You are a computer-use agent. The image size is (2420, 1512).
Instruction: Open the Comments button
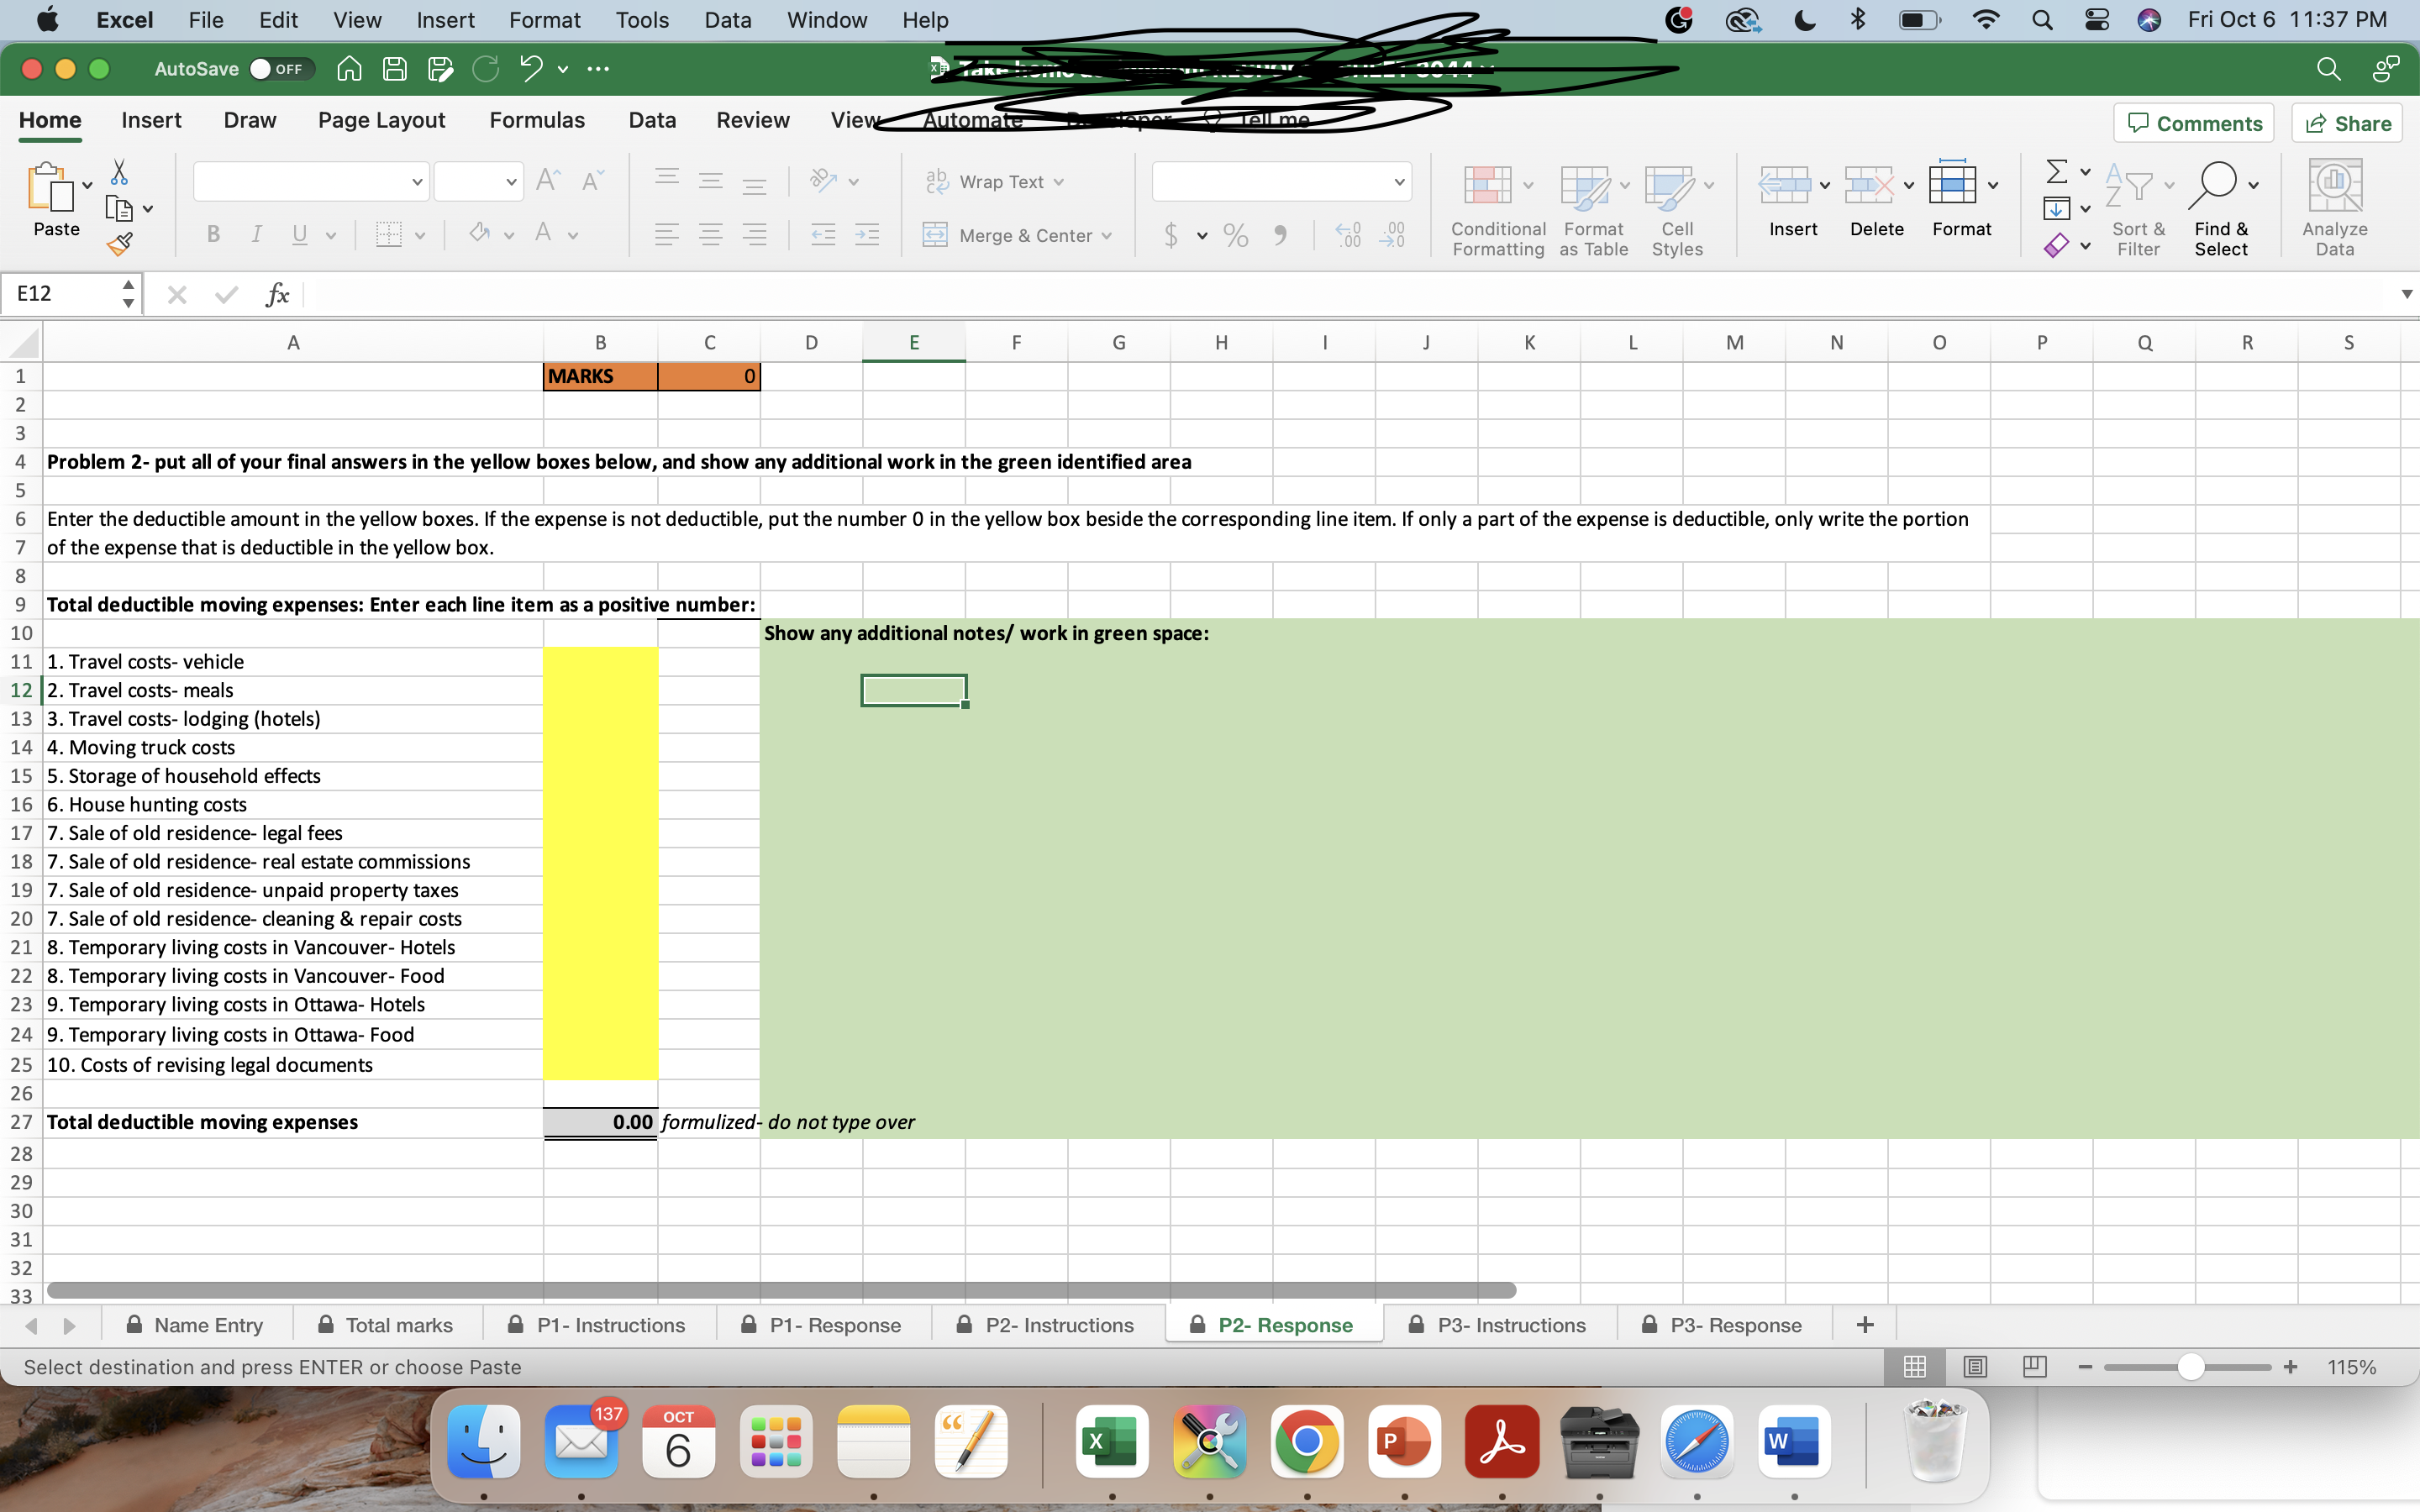(x=2193, y=123)
